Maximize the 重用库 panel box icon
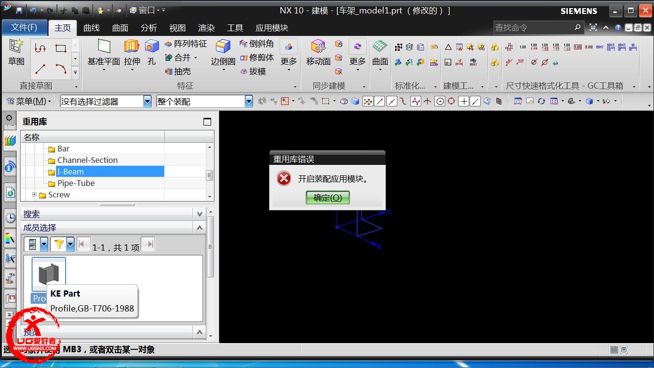This screenshot has height=368, width=654. click(207, 122)
